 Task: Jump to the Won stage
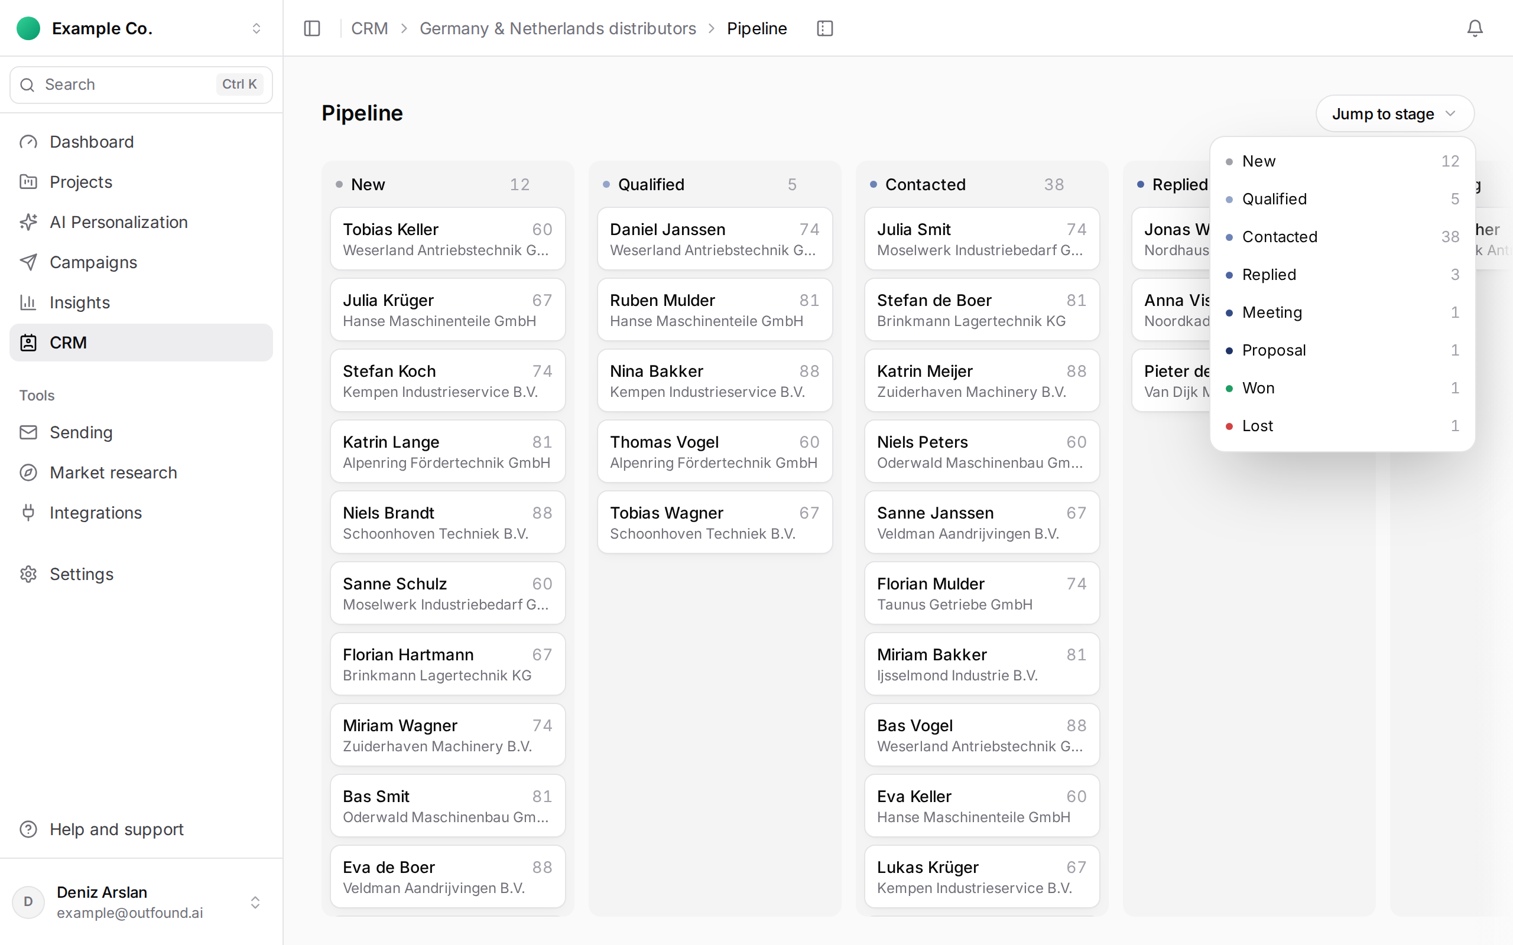pos(1342,388)
